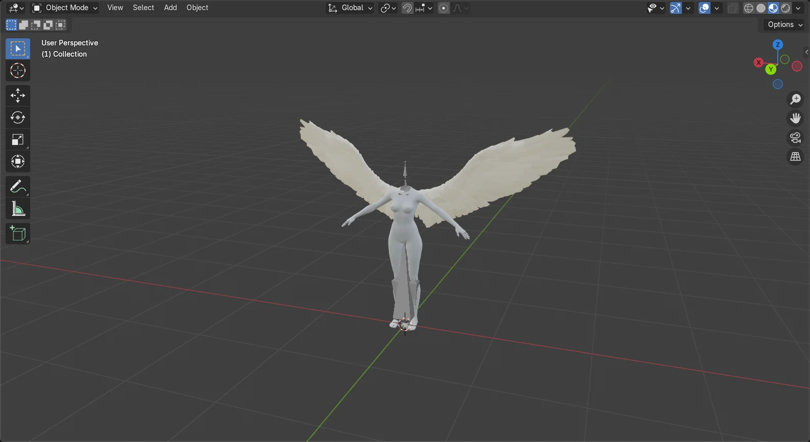Activate the combined Transform tool
The image size is (810, 442).
tap(18, 162)
